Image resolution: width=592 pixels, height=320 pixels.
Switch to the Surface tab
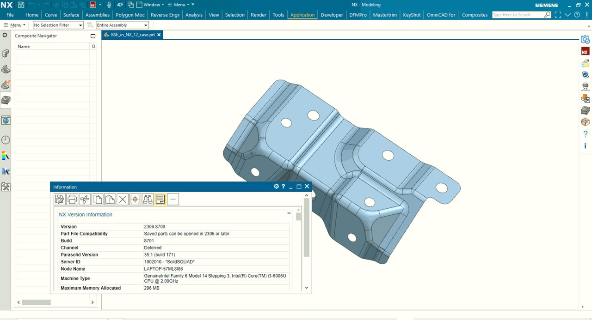pyautogui.click(x=71, y=15)
